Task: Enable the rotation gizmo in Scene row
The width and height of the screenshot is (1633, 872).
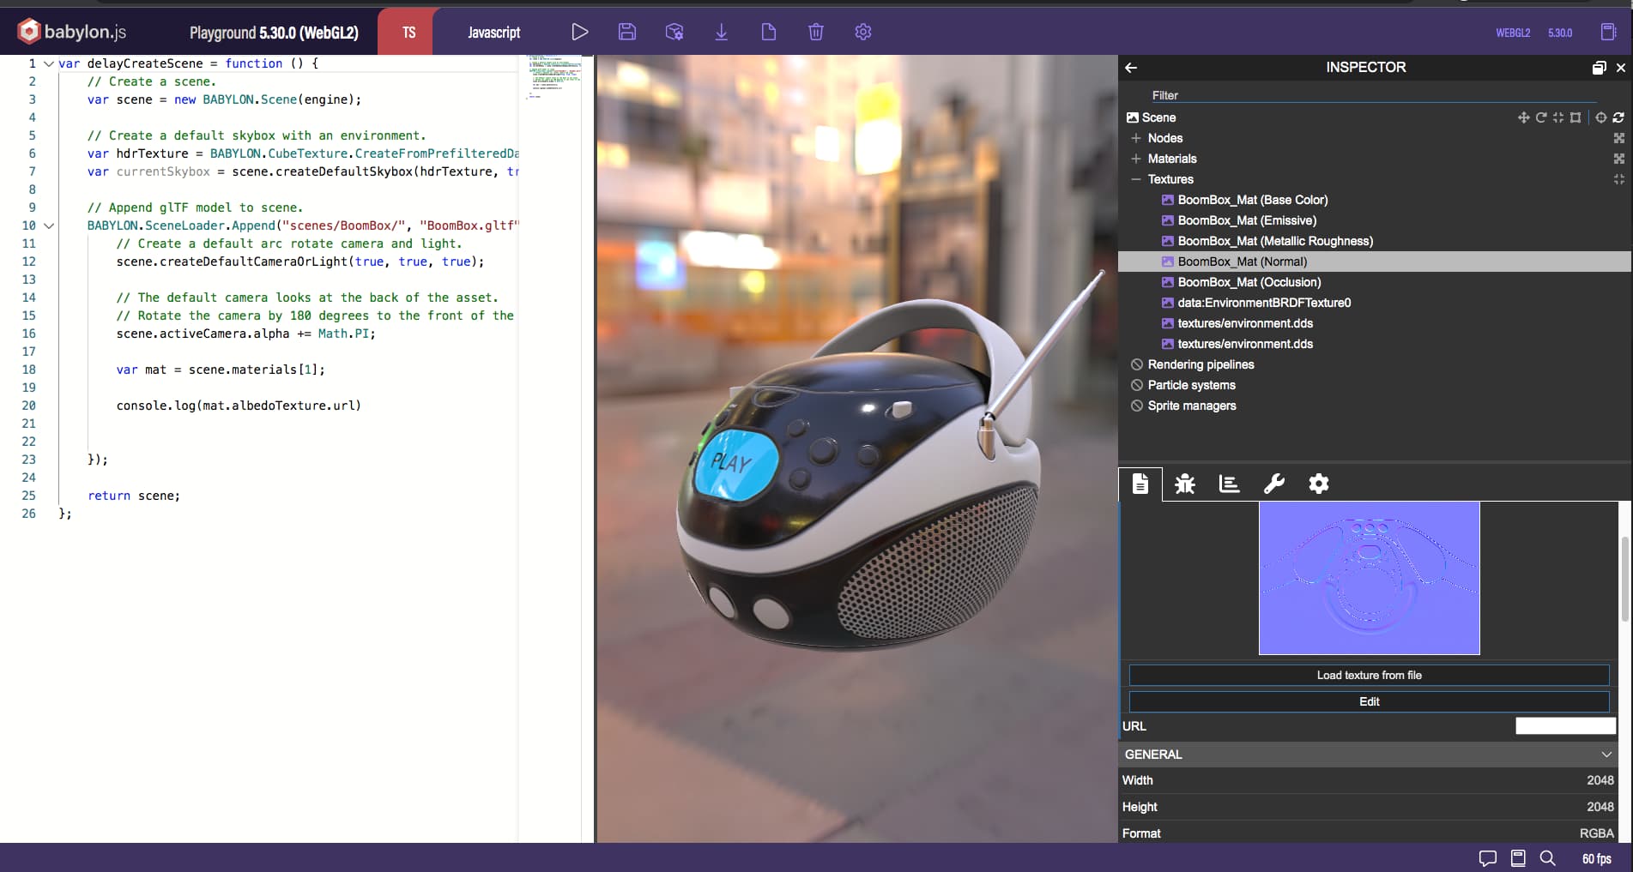Action: tap(1540, 117)
